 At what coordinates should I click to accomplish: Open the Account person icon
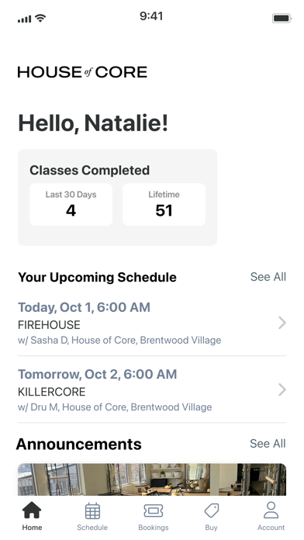(271, 510)
